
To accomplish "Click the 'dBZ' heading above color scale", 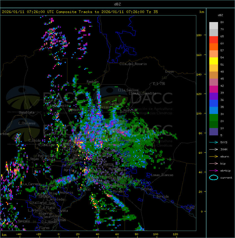I will [220, 15].
